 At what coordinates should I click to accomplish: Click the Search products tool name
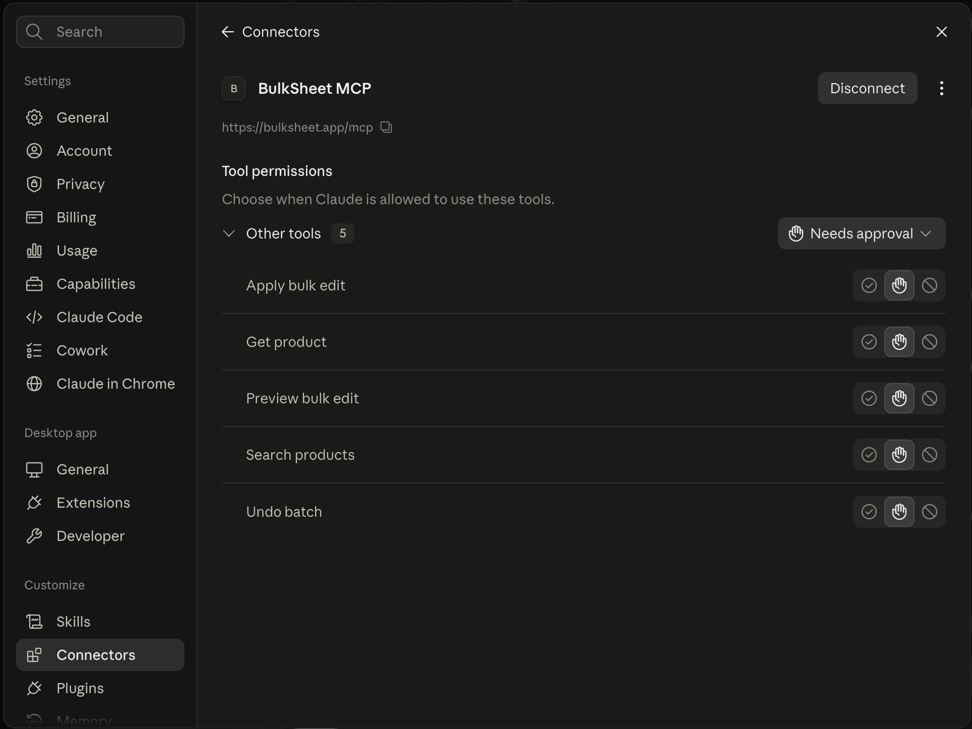click(x=300, y=455)
